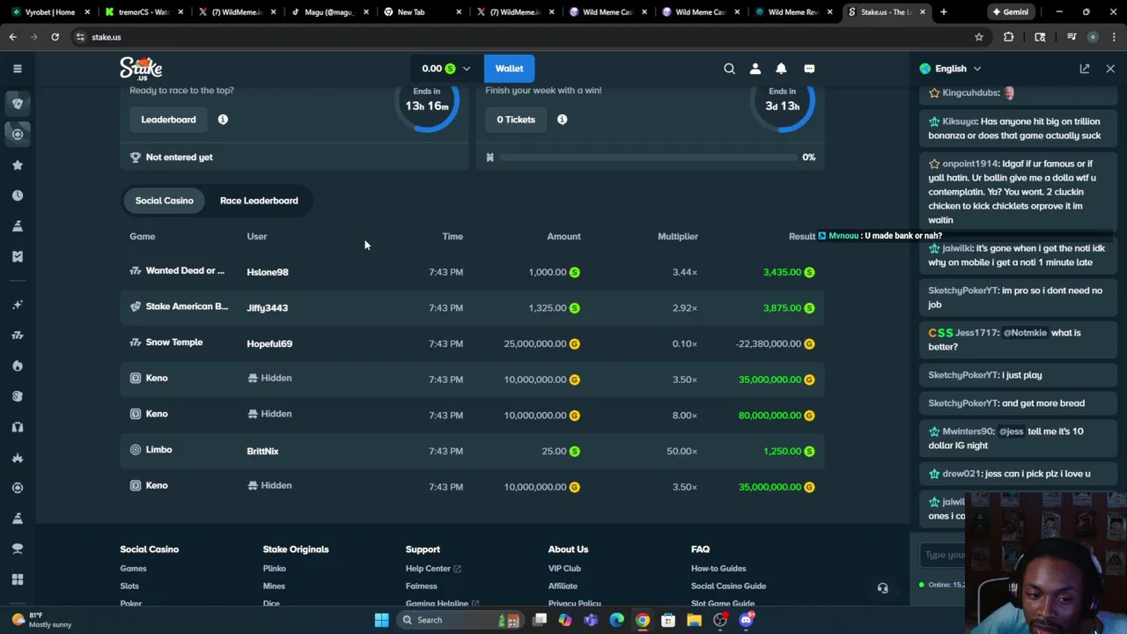Open the Social Casino Guide link
Viewport: 1127px width, 634px height.
[x=728, y=586]
